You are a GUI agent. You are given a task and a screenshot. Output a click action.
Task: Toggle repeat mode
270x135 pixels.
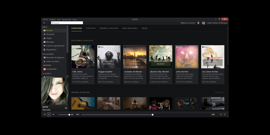point(225,114)
